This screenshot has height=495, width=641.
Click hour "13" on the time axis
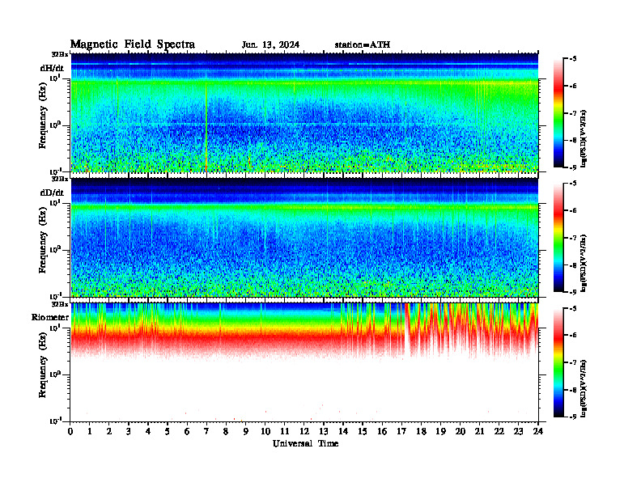324,432
